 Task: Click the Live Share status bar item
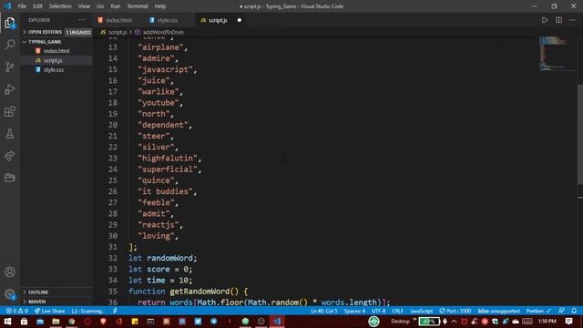[49, 311]
